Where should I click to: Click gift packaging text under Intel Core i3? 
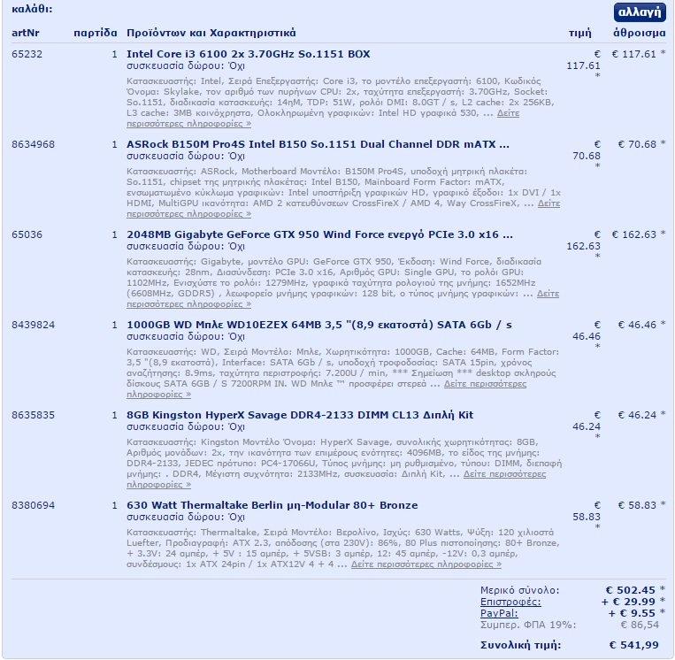click(186, 65)
